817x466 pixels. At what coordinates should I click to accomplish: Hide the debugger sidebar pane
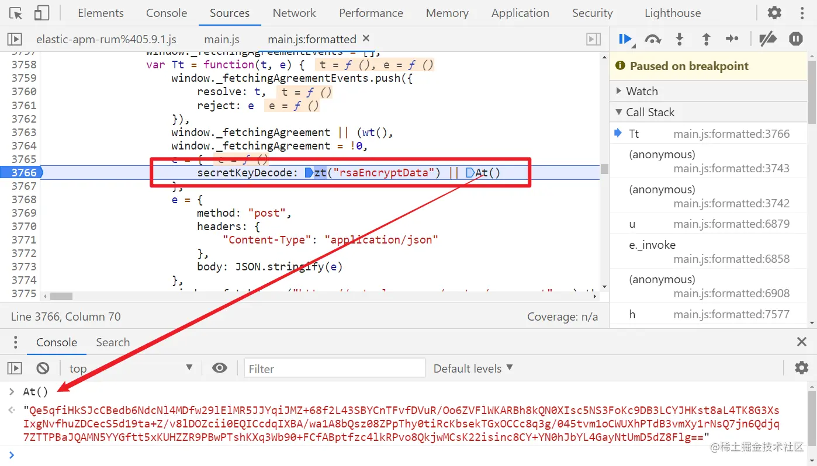coord(593,39)
